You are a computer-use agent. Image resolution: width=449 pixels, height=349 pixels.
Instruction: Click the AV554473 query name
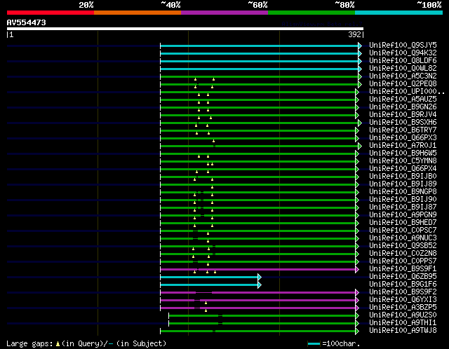27,22
